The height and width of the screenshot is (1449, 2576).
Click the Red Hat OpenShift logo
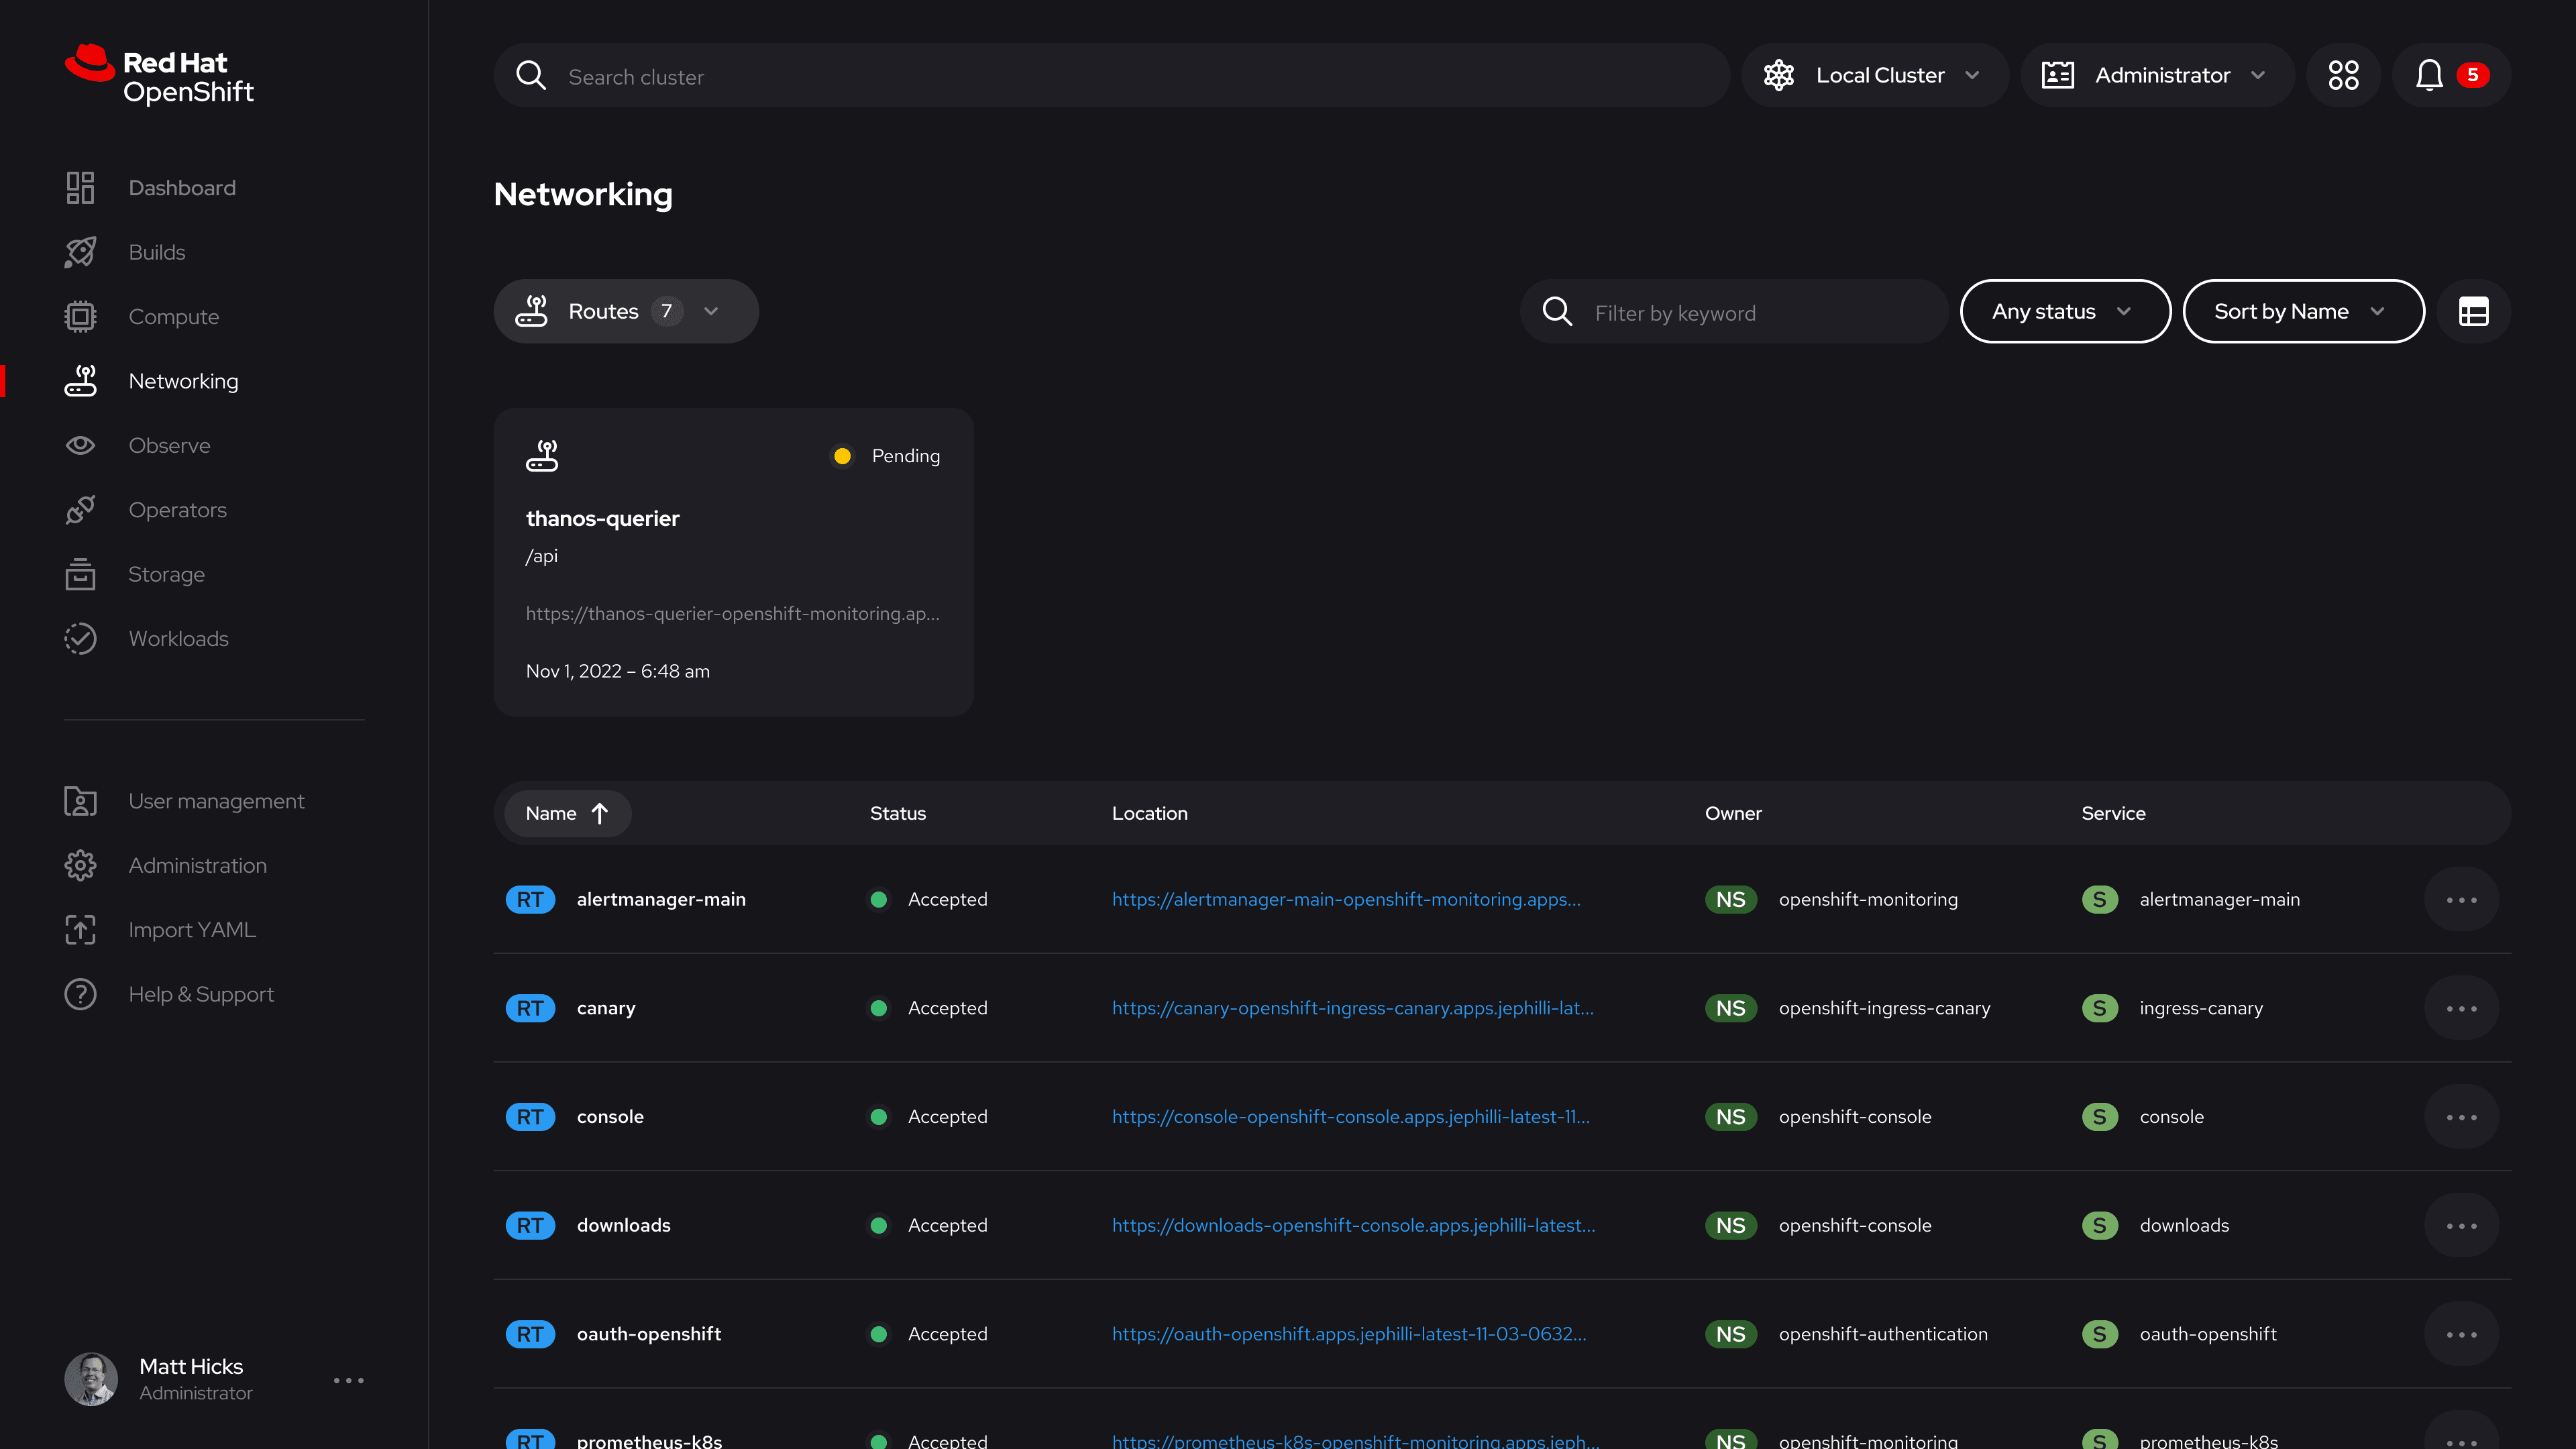pyautogui.click(x=159, y=75)
